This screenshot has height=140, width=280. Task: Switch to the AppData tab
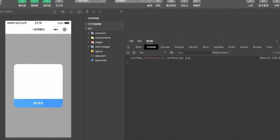point(218,47)
